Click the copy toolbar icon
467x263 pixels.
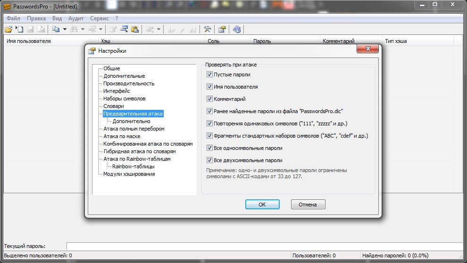pyautogui.click(x=56, y=29)
